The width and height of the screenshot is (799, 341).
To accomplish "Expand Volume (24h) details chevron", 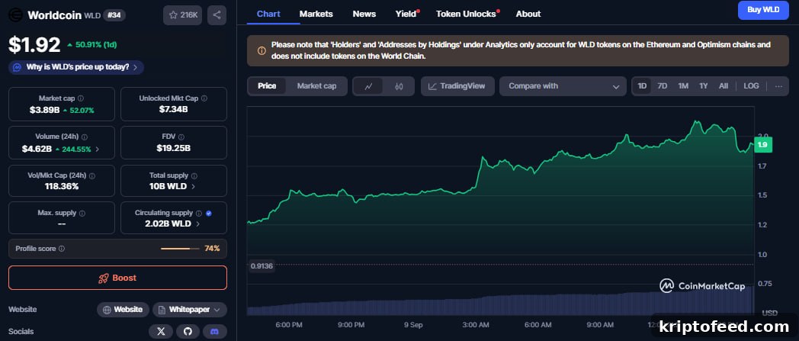I will tap(98, 150).
